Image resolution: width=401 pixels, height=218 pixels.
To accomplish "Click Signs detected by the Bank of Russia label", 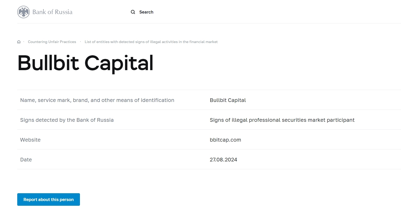I will [x=67, y=120].
